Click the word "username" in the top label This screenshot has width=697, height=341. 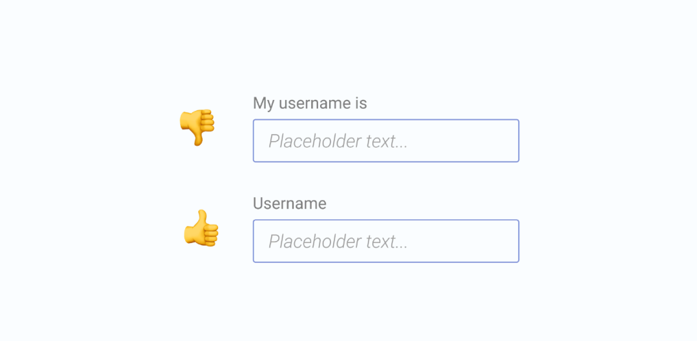pos(314,104)
